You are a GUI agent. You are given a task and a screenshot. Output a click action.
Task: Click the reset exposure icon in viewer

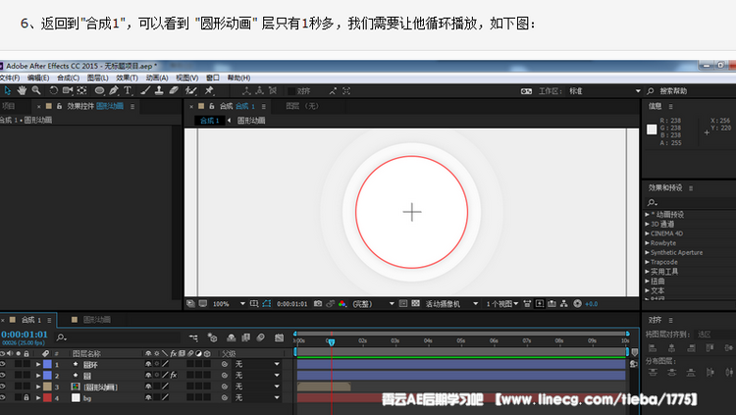click(x=577, y=304)
